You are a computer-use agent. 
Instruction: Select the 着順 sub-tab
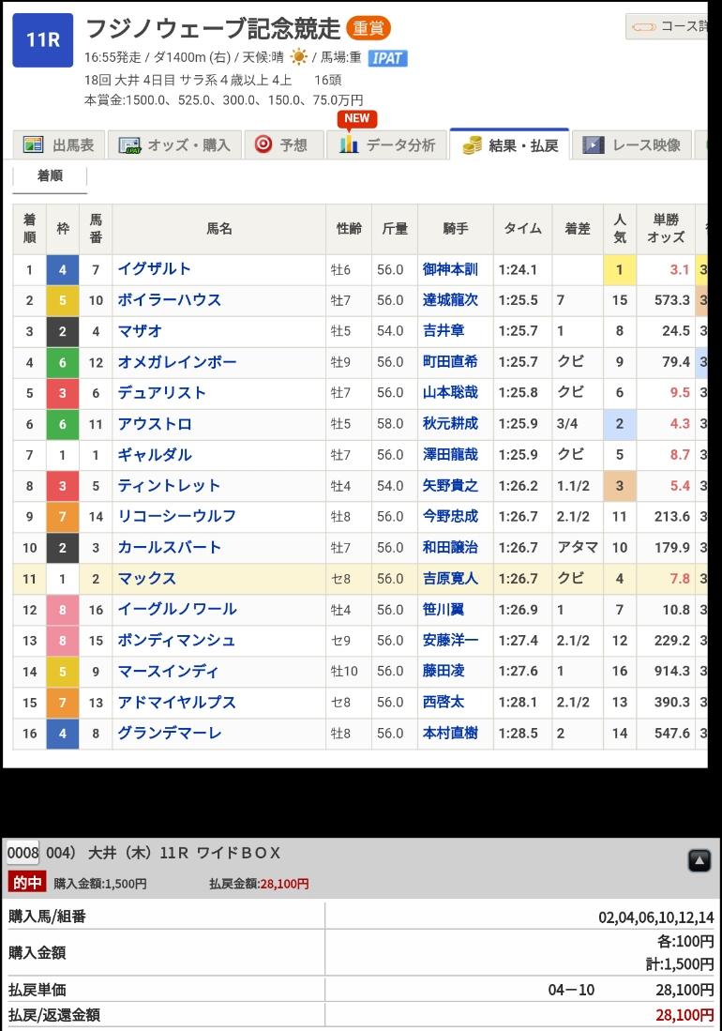50,175
